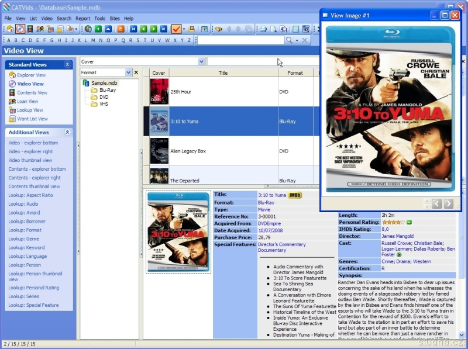Click the magnifier search icon beside search box
The image size is (468, 349).
[289, 40]
